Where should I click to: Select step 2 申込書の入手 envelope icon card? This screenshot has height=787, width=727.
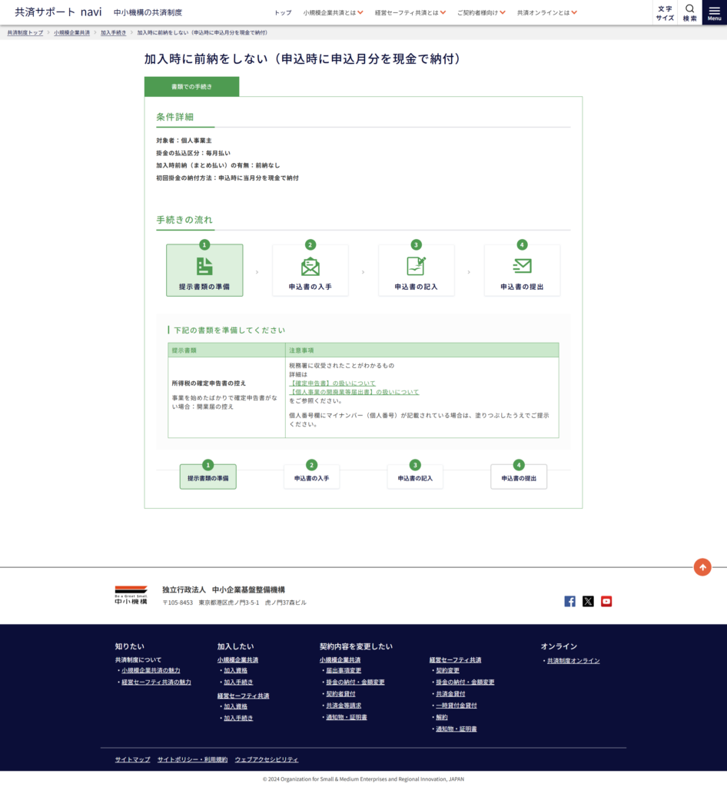tap(310, 270)
